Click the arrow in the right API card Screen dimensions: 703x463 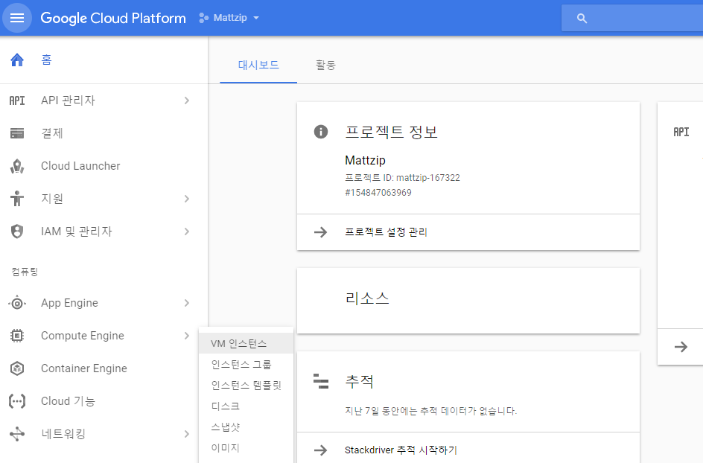click(681, 347)
